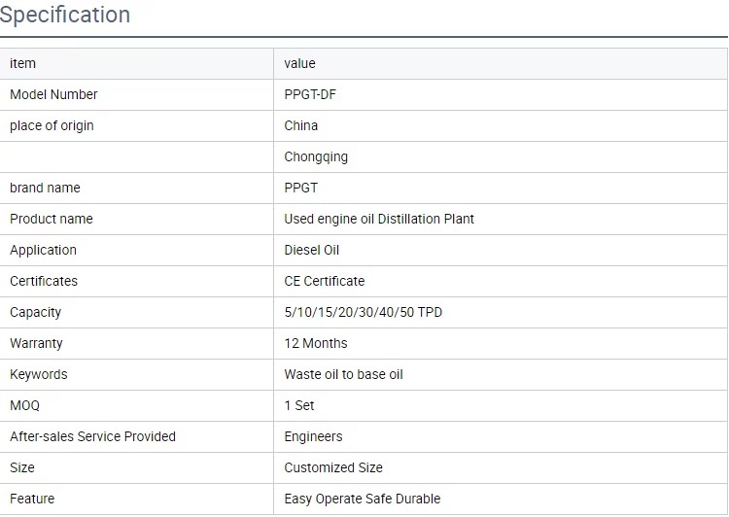This screenshot has height=517, width=729.
Task: Select the capacity TPD value
Action: 364,312
